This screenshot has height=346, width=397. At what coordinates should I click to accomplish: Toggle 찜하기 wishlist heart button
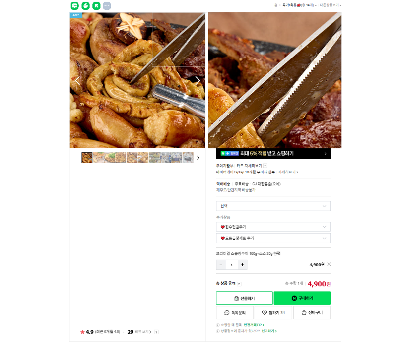coord(273,313)
